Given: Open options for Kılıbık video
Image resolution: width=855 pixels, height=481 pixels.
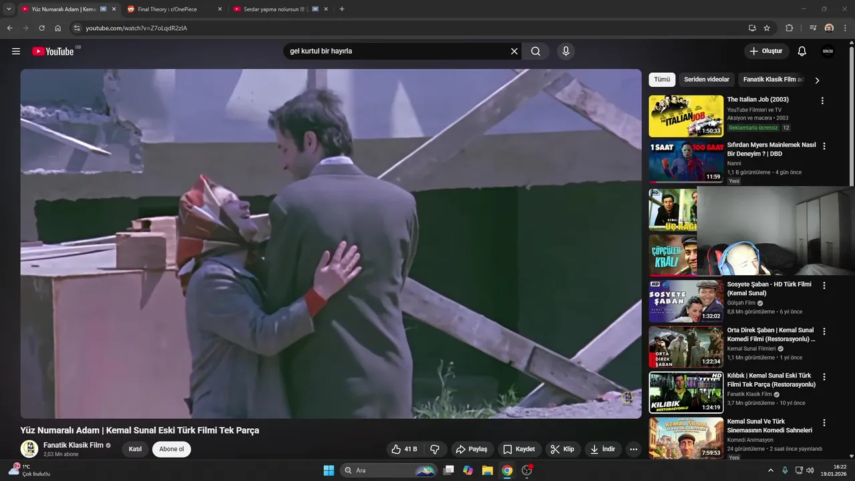Looking at the screenshot, I should (824, 377).
